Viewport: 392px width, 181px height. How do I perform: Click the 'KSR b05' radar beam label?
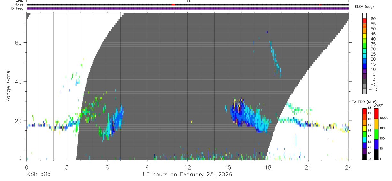[x=38, y=175]
